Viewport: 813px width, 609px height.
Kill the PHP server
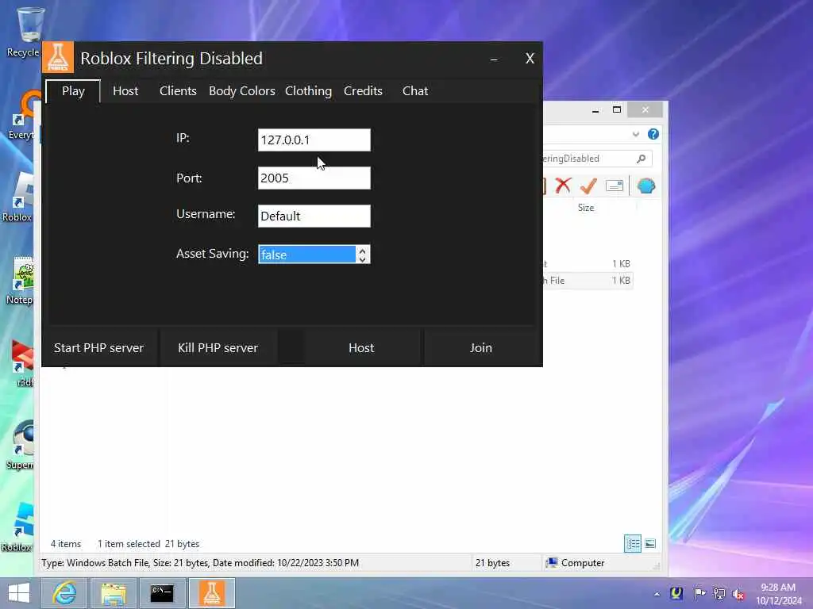click(218, 348)
